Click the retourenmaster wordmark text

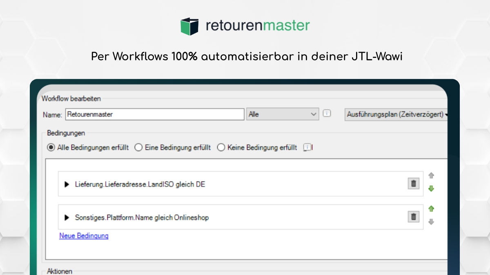pyautogui.click(x=258, y=26)
